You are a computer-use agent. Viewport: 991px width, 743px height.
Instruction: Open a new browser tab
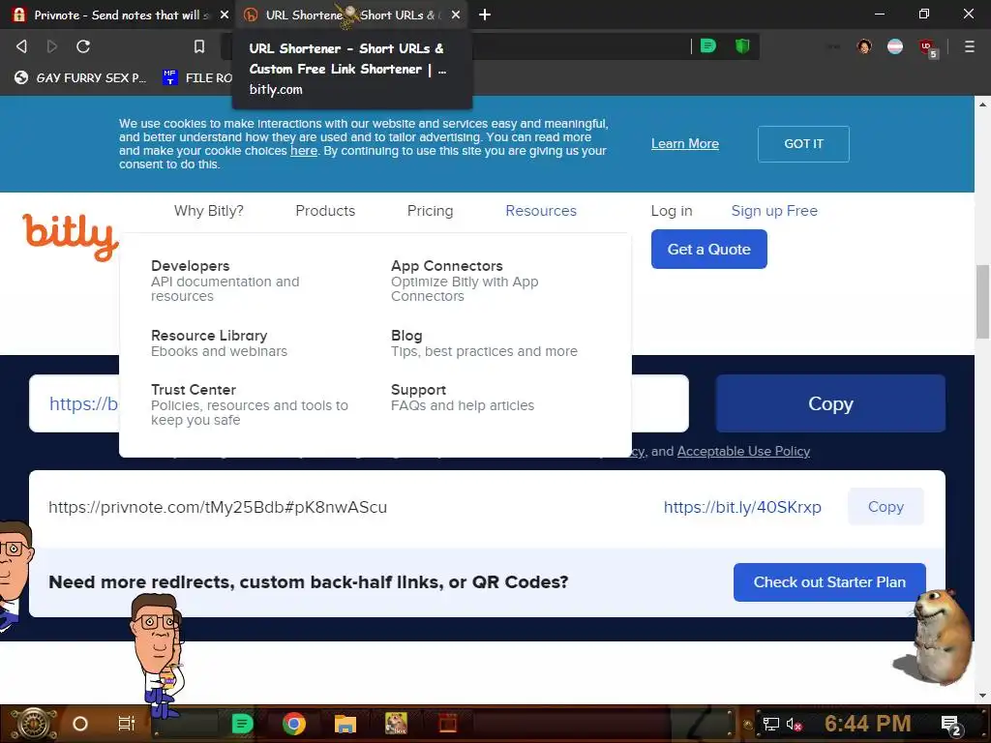coord(485,15)
